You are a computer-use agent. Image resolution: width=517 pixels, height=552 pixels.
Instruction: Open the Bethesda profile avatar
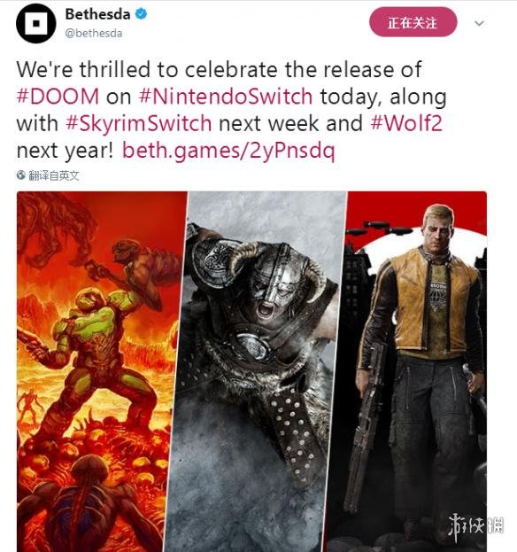coord(36,23)
